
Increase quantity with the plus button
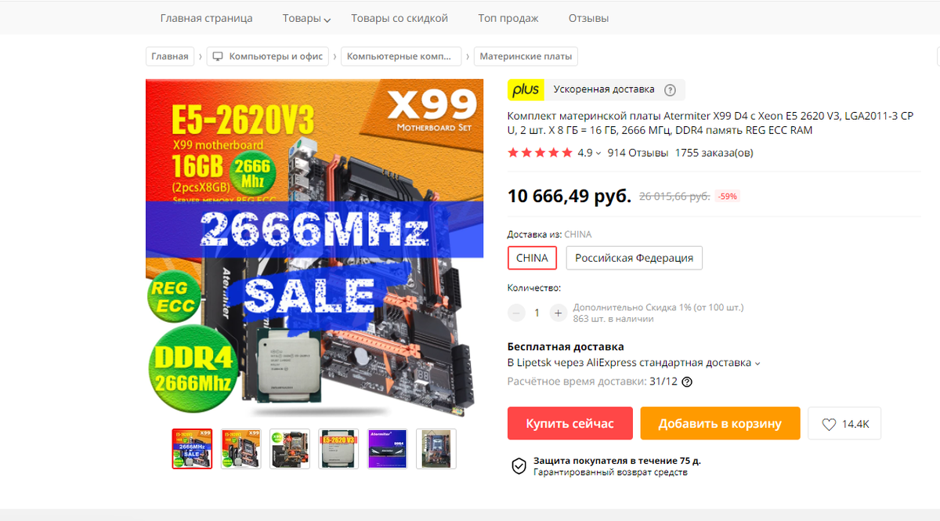pyautogui.click(x=558, y=313)
